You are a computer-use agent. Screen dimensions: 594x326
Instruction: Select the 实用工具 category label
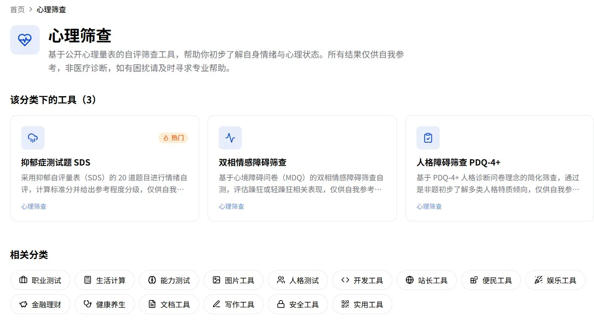369,304
